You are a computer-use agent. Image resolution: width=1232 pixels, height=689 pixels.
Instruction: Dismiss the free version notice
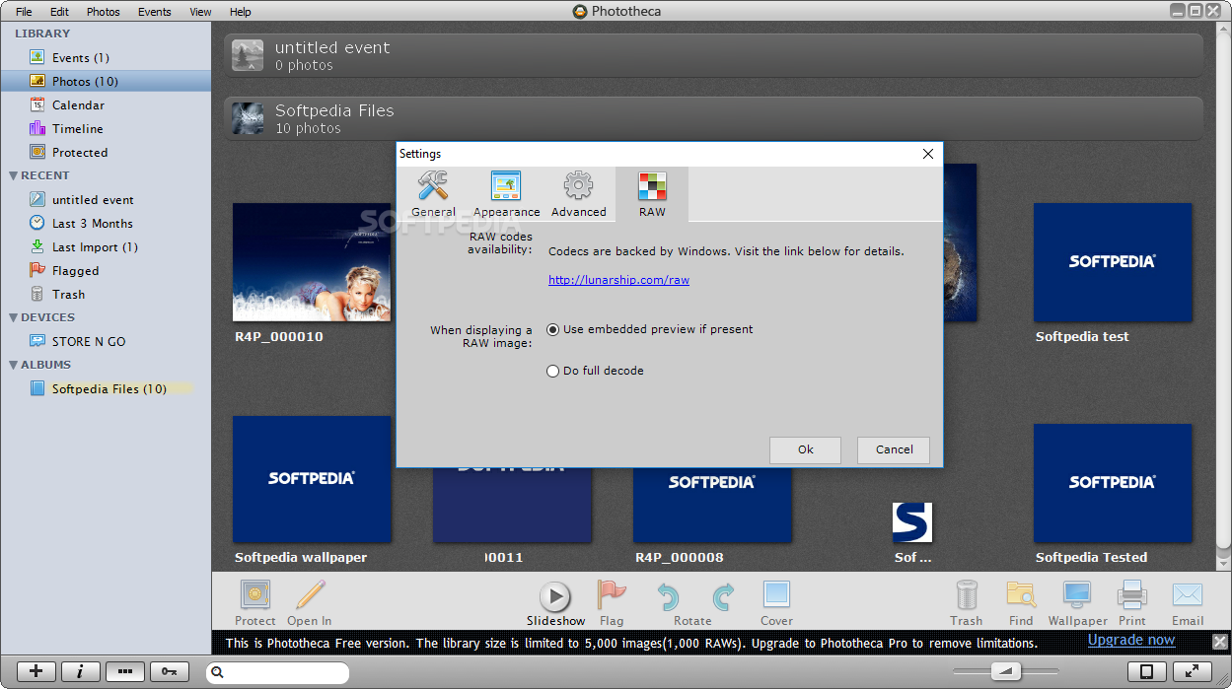[x=1219, y=642]
